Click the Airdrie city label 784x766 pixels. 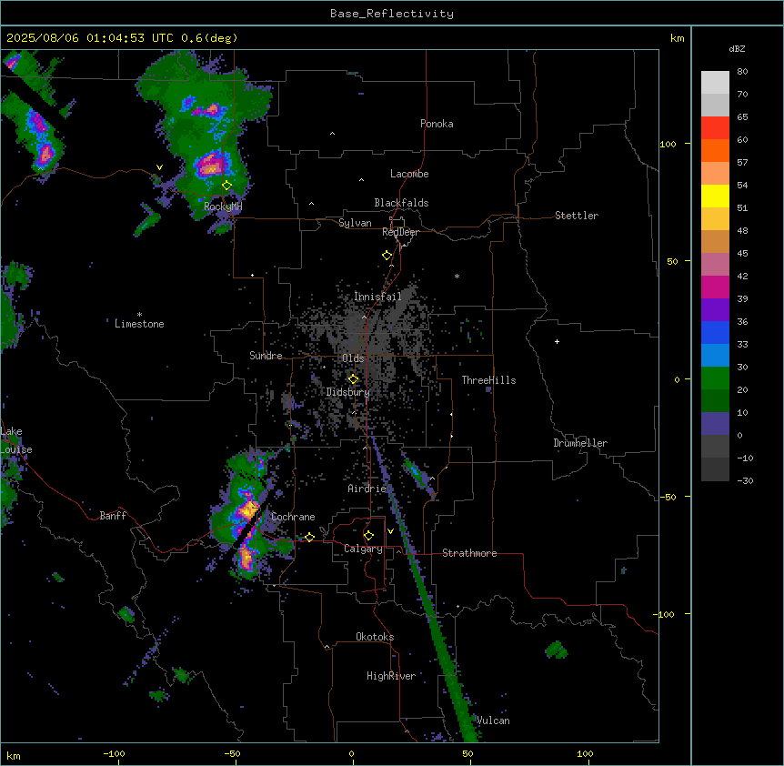point(367,489)
